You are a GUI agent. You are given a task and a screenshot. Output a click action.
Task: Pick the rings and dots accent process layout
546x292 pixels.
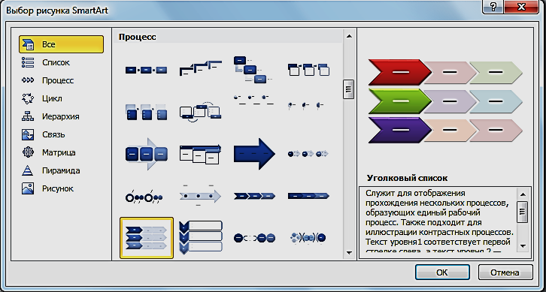(144, 197)
